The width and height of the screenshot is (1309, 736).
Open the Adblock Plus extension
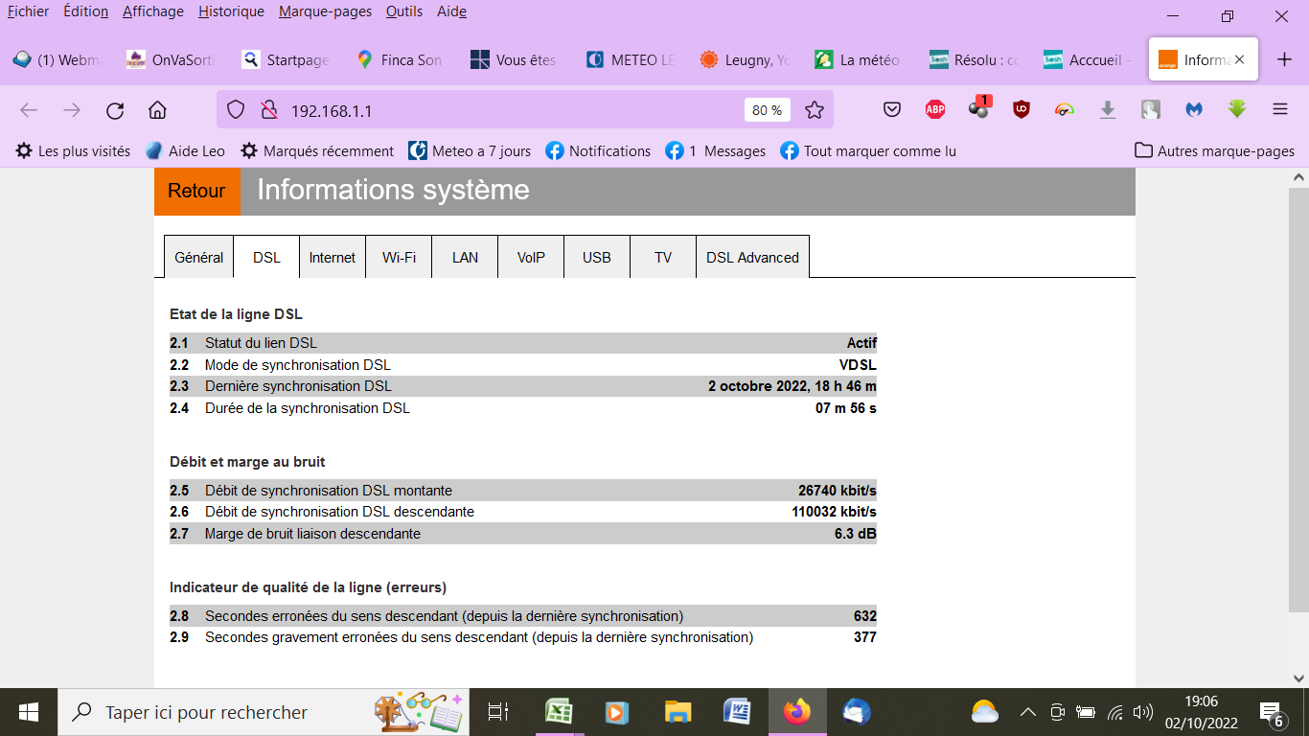[935, 110]
